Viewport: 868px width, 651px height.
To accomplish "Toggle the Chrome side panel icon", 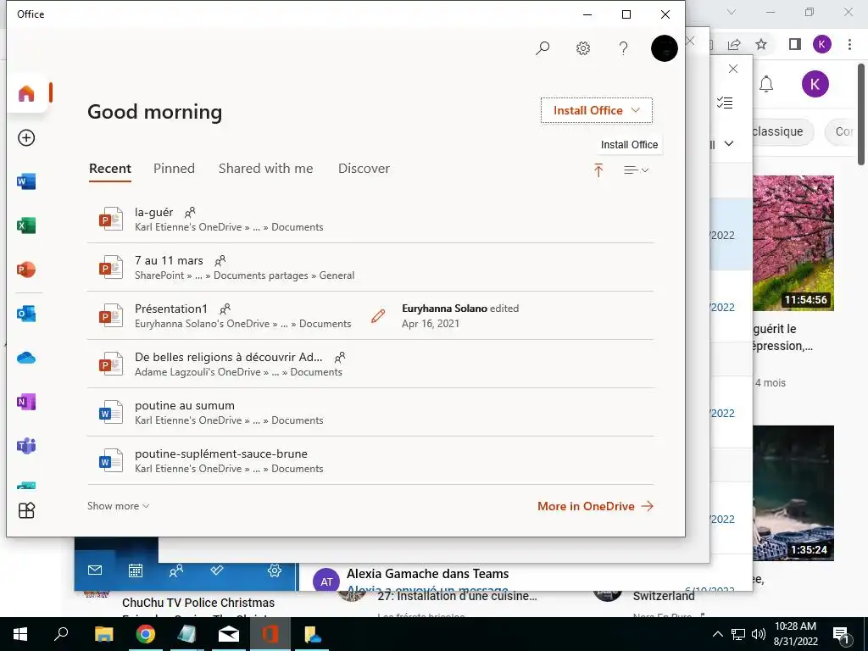I will coord(795,44).
